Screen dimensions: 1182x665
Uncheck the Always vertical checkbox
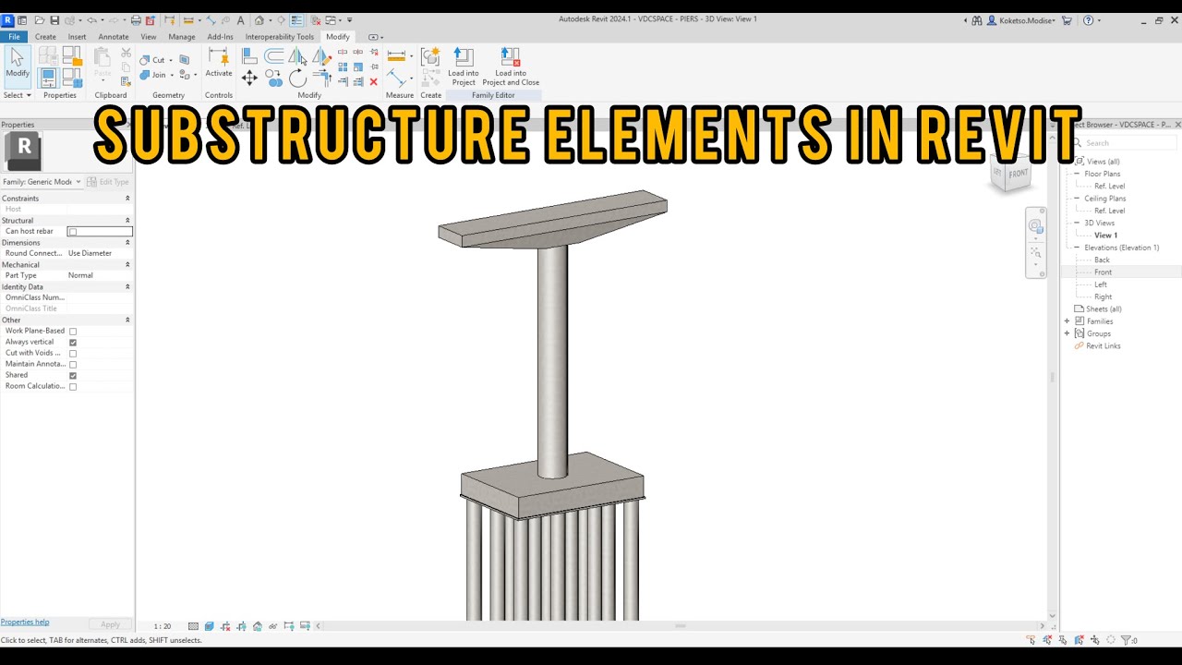click(x=73, y=343)
